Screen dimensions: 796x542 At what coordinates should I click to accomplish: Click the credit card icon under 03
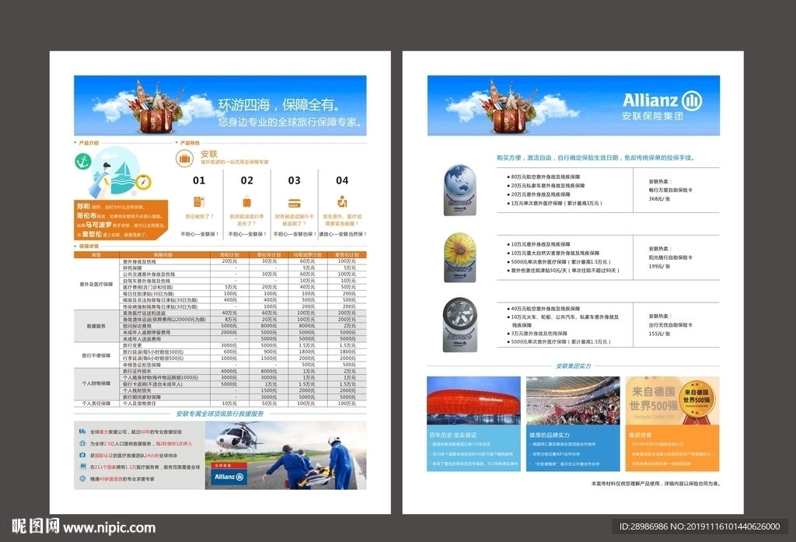click(295, 203)
